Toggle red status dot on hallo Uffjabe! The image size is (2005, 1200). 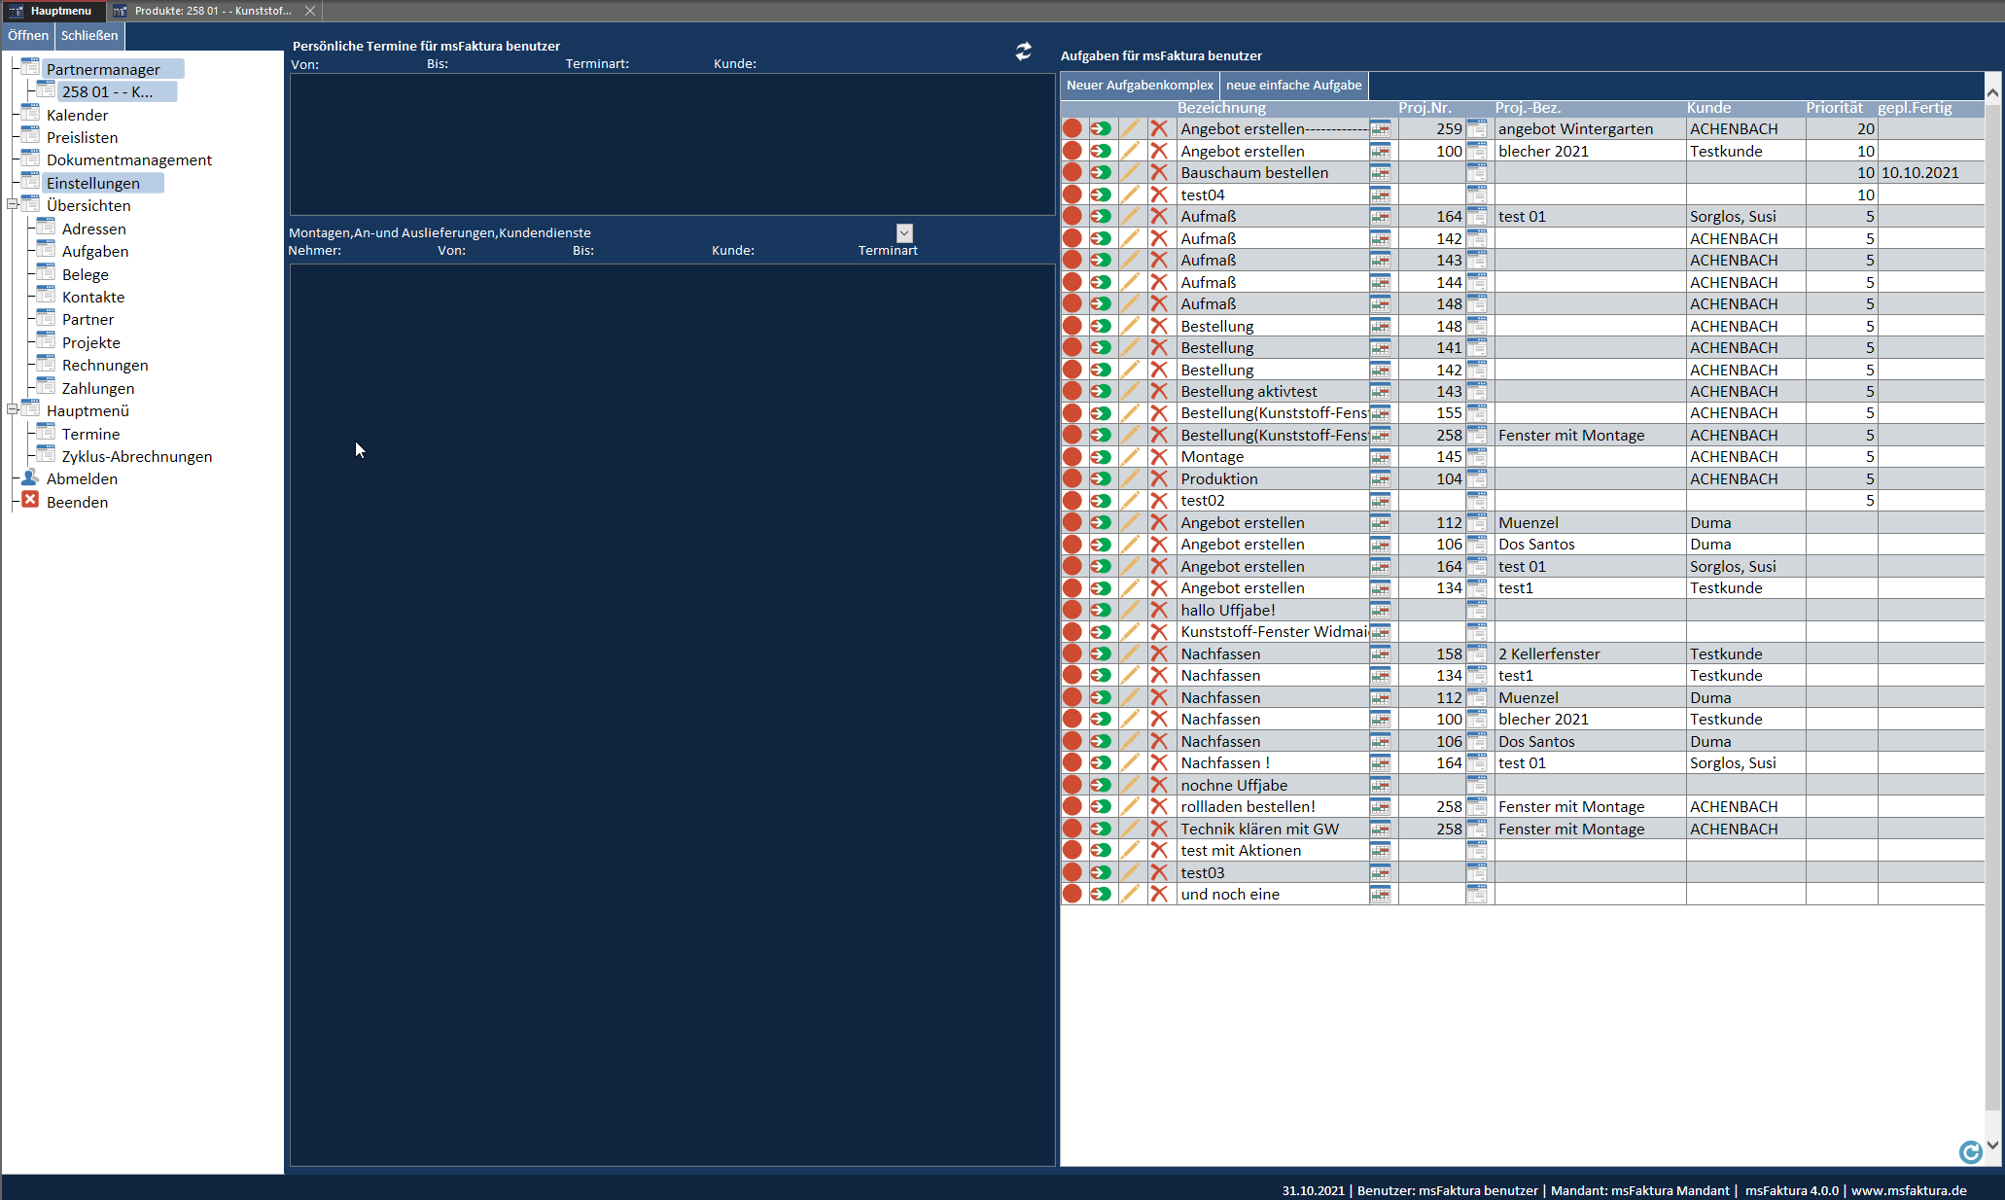coord(1073,610)
